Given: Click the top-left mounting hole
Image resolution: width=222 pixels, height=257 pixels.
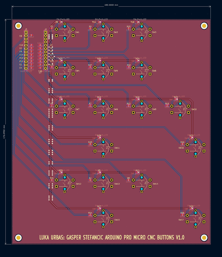Looking at the screenshot, I should [x=18, y=26].
